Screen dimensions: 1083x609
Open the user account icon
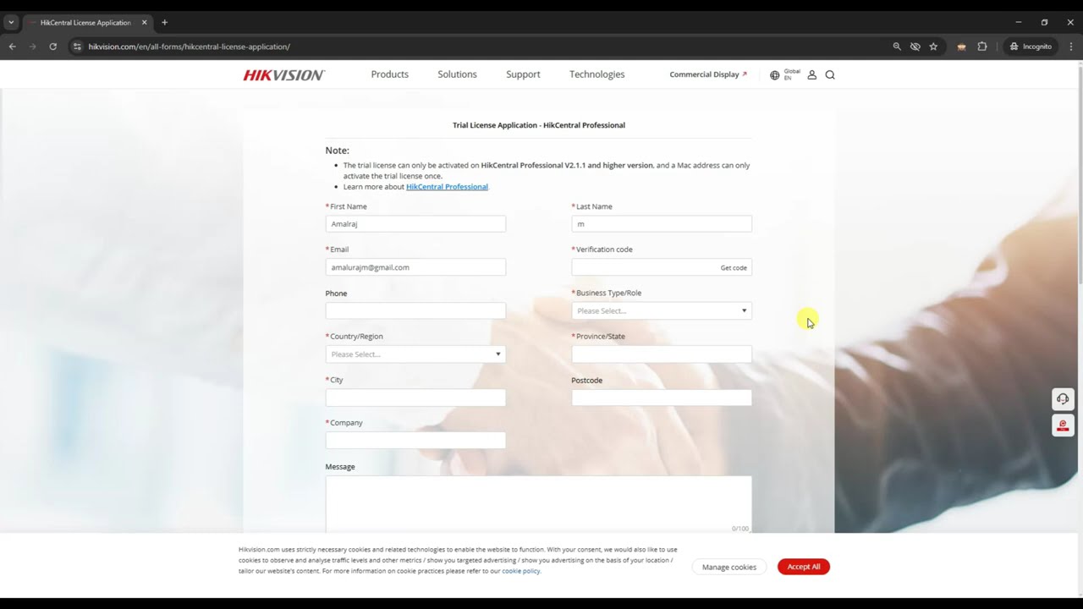(812, 74)
